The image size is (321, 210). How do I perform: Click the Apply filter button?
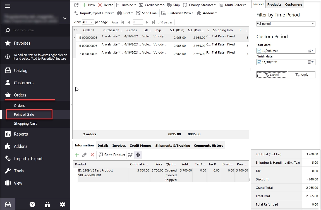click(301, 75)
